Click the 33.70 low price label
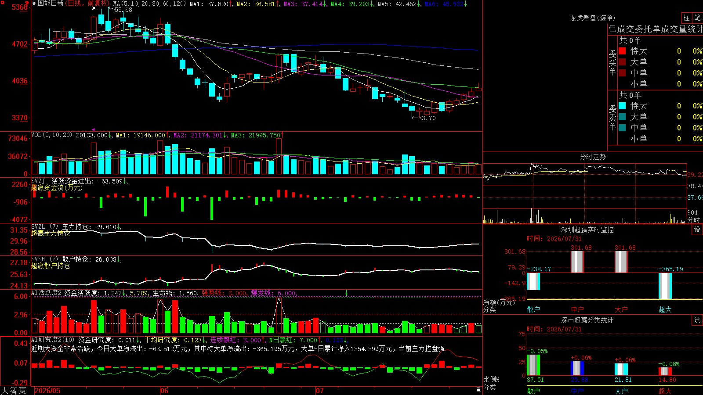703x395 pixels. [427, 118]
